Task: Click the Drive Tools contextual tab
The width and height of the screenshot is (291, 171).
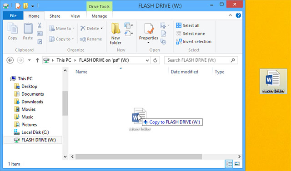Action: point(99,6)
